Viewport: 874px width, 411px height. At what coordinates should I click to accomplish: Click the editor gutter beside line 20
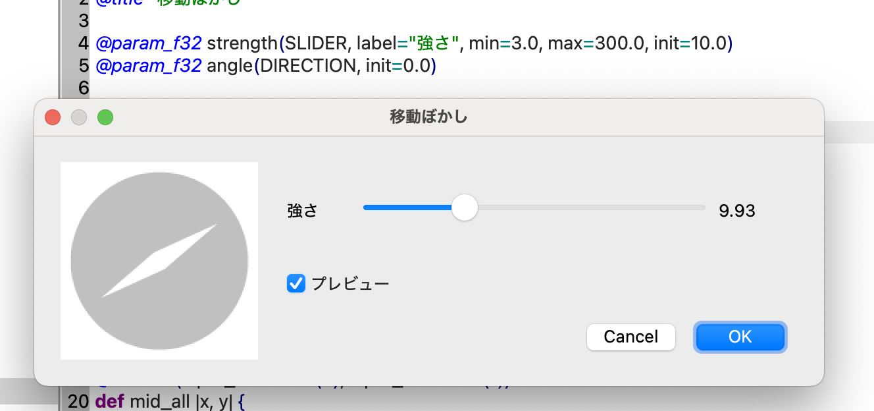[78, 400]
